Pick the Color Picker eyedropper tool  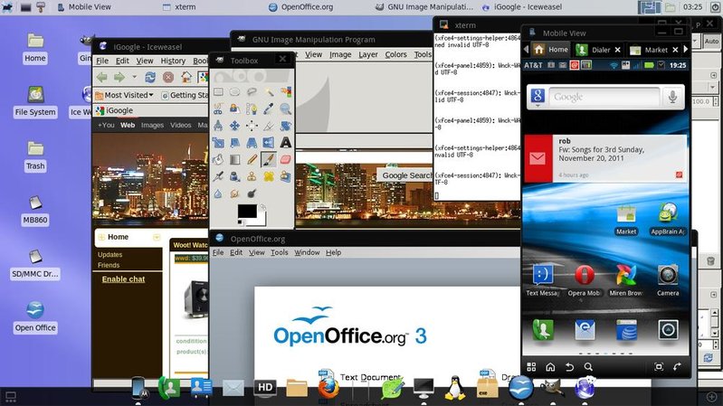pos(269,109)
